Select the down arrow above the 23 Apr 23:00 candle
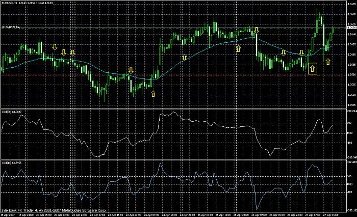 (131, 70)
